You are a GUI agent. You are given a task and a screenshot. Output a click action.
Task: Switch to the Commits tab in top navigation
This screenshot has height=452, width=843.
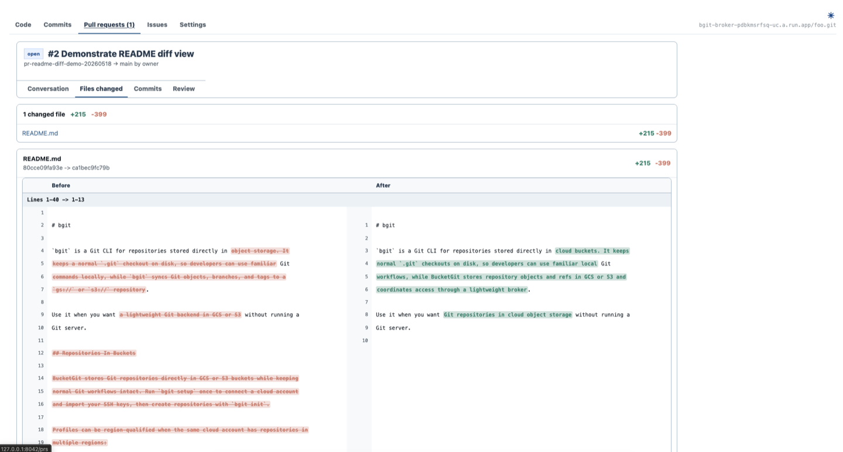coord(57,25)
